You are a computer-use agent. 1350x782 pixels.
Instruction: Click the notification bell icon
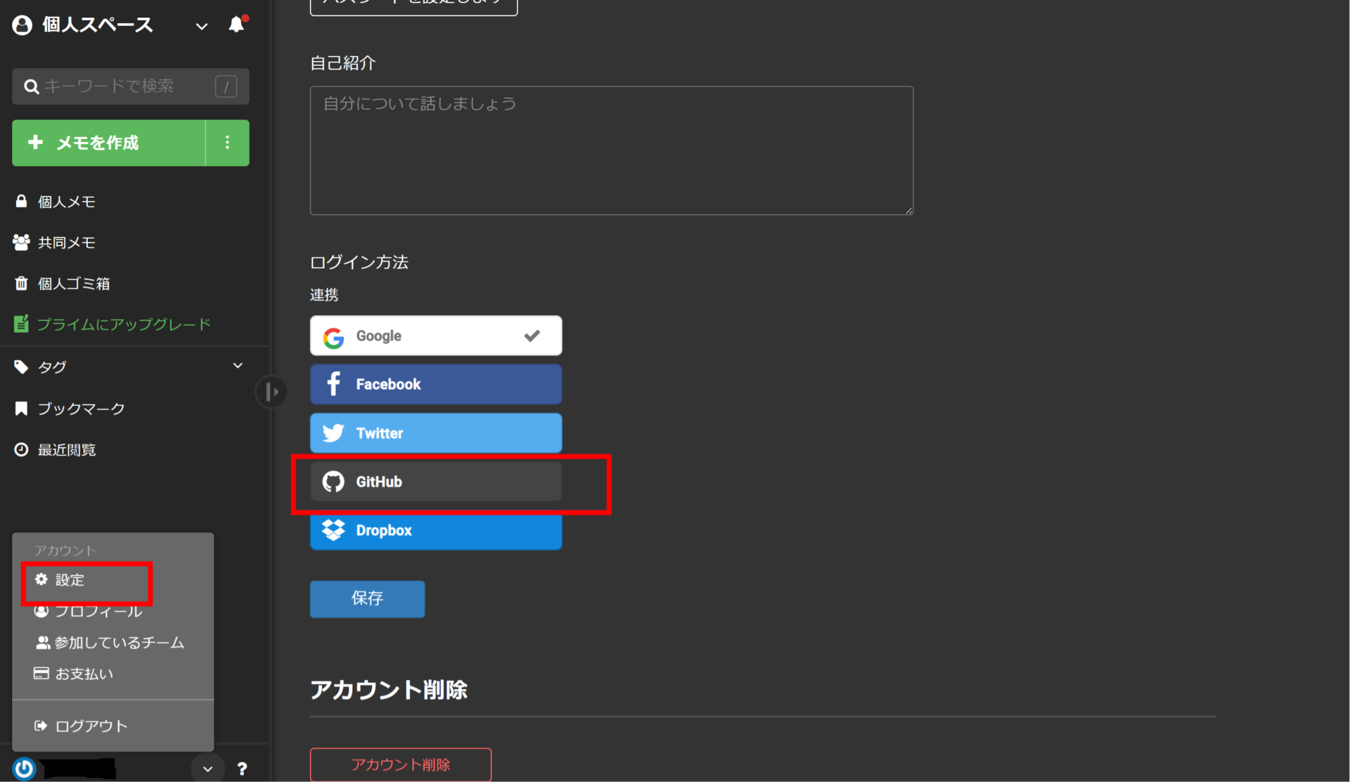236,24
